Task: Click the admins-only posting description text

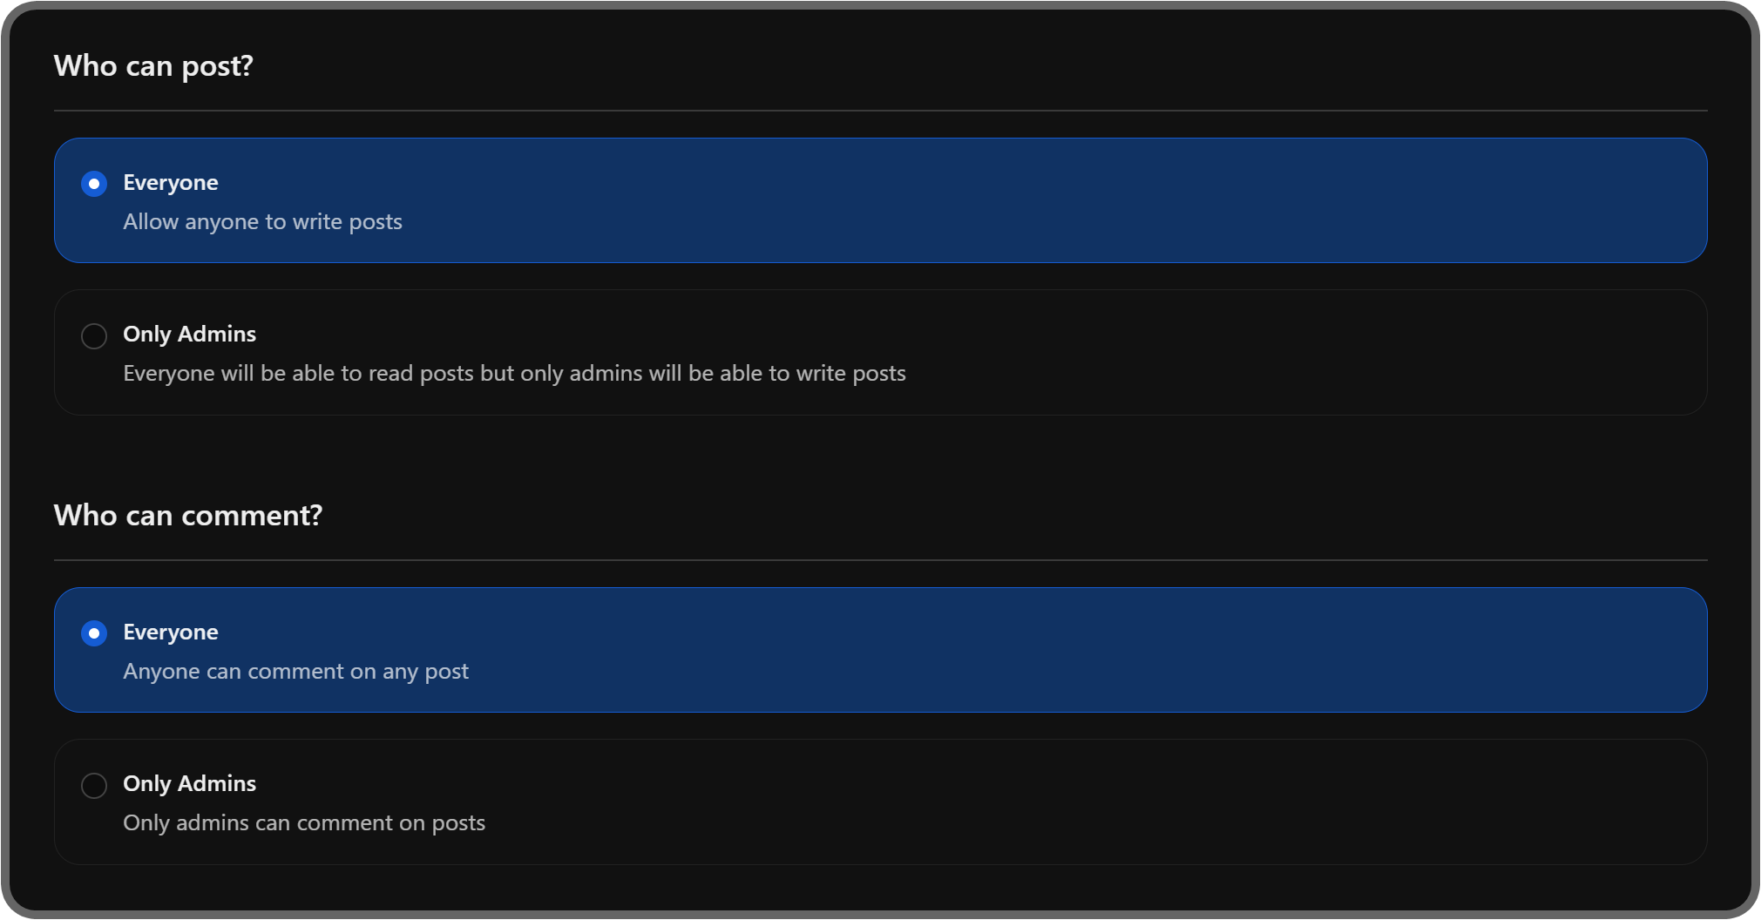Action: 514,373
